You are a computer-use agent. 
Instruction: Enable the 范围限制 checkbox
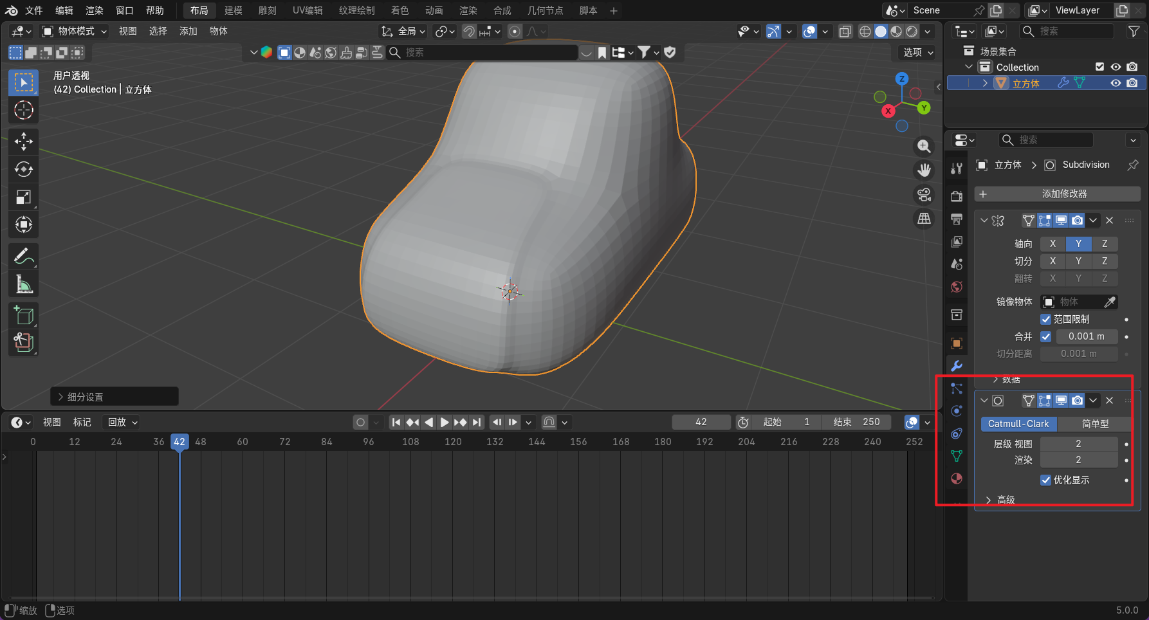point(1046,319)
